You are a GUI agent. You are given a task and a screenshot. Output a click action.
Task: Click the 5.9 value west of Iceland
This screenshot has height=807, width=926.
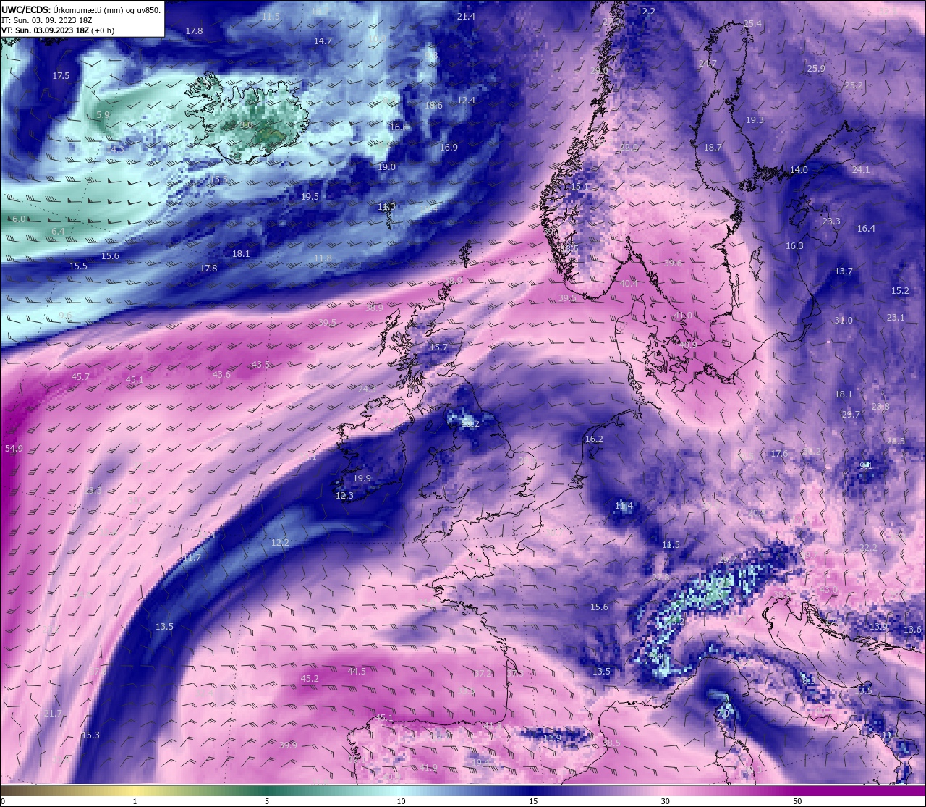103,115
